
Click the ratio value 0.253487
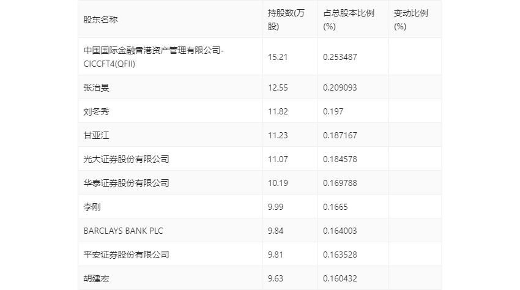(x=340, y=57)
